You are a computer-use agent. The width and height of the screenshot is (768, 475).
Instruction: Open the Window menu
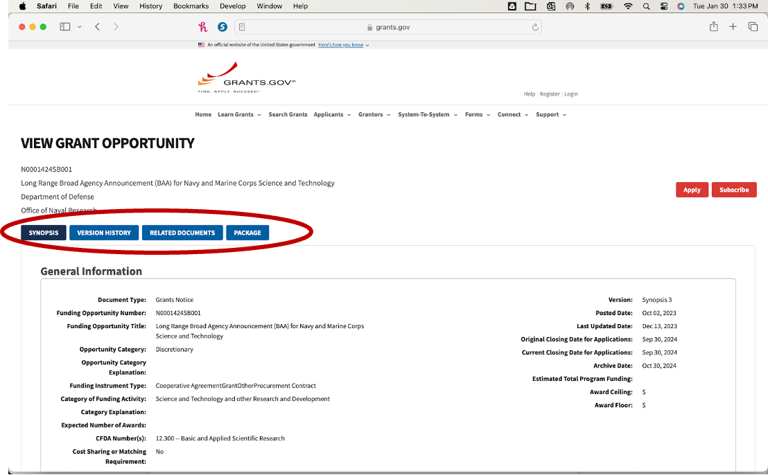(270, 6)
